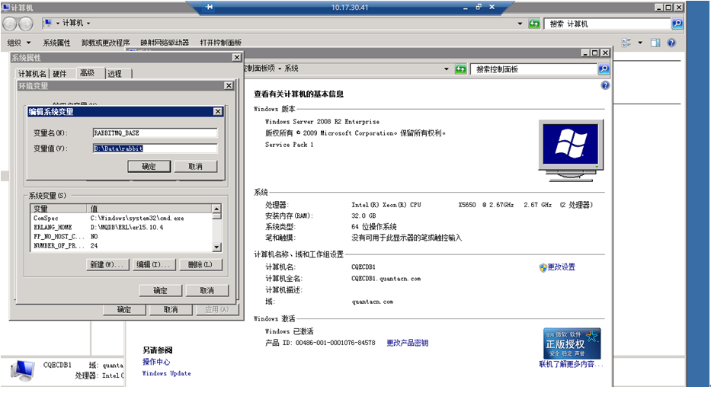
Task: Click the pin icon on remote desktop bar
Action: pyautogui.click(x=209, y=8)
